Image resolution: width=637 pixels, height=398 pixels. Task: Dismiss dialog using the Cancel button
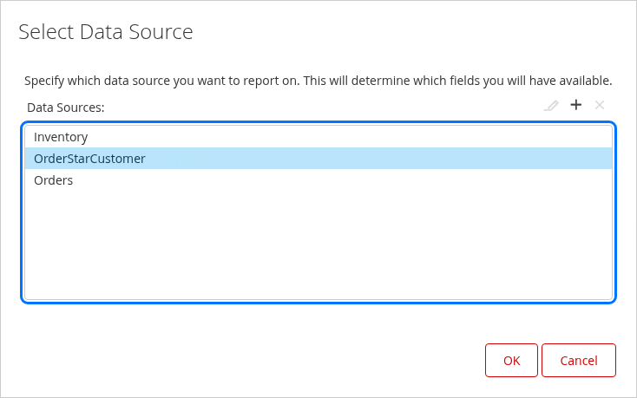click(578, 361)
